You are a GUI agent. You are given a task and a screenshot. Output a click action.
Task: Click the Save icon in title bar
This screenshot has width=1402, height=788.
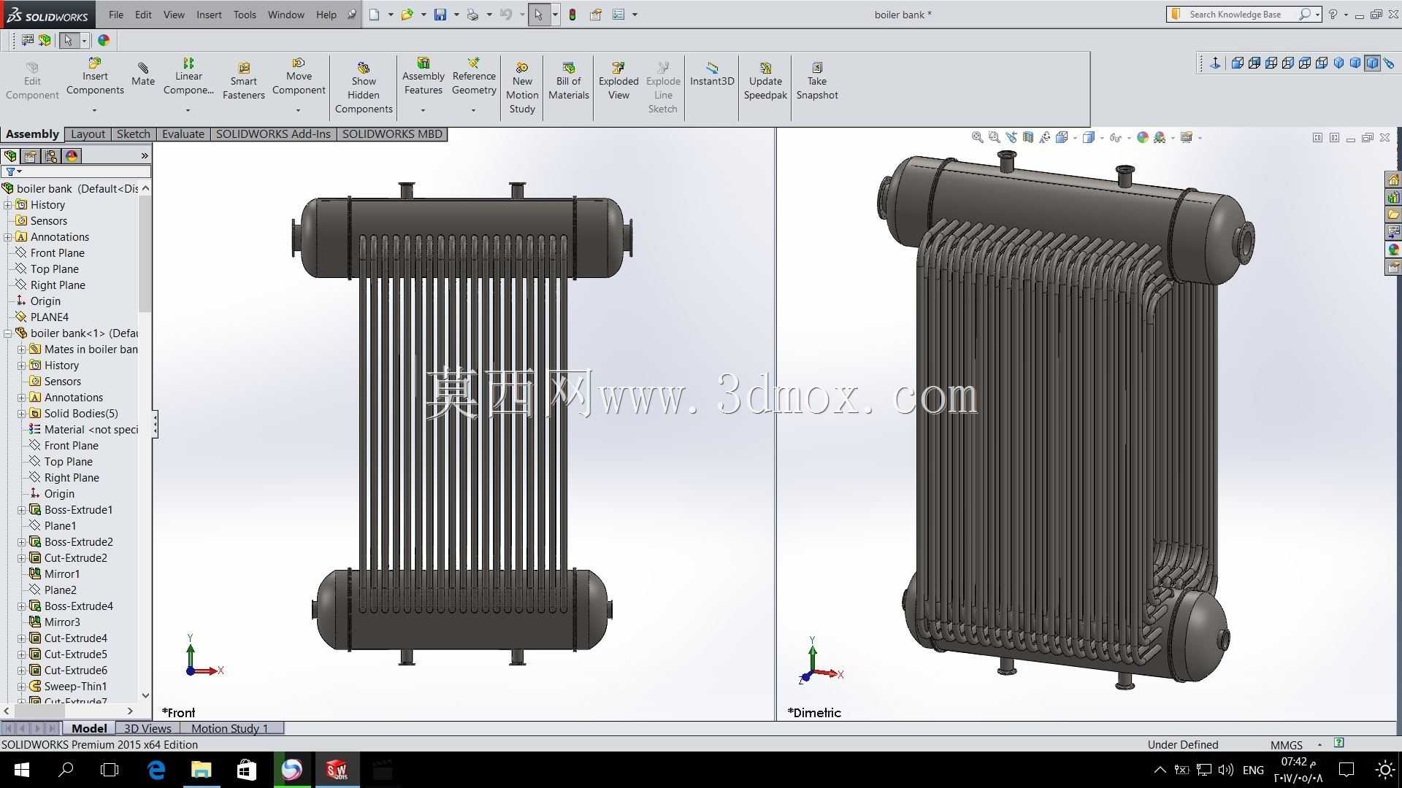point(440,15)
